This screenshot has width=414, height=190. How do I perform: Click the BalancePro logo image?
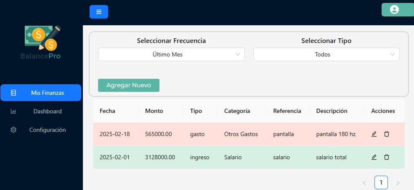point(41,42)
